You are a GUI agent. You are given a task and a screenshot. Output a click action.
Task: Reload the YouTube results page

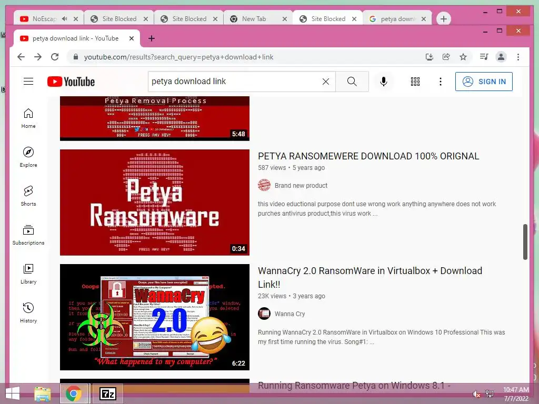pyautogui.click(x=55, y=57)
